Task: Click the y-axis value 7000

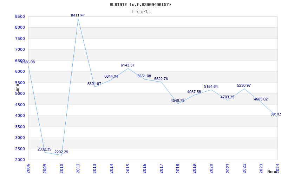Action: (x=20, y=49)
